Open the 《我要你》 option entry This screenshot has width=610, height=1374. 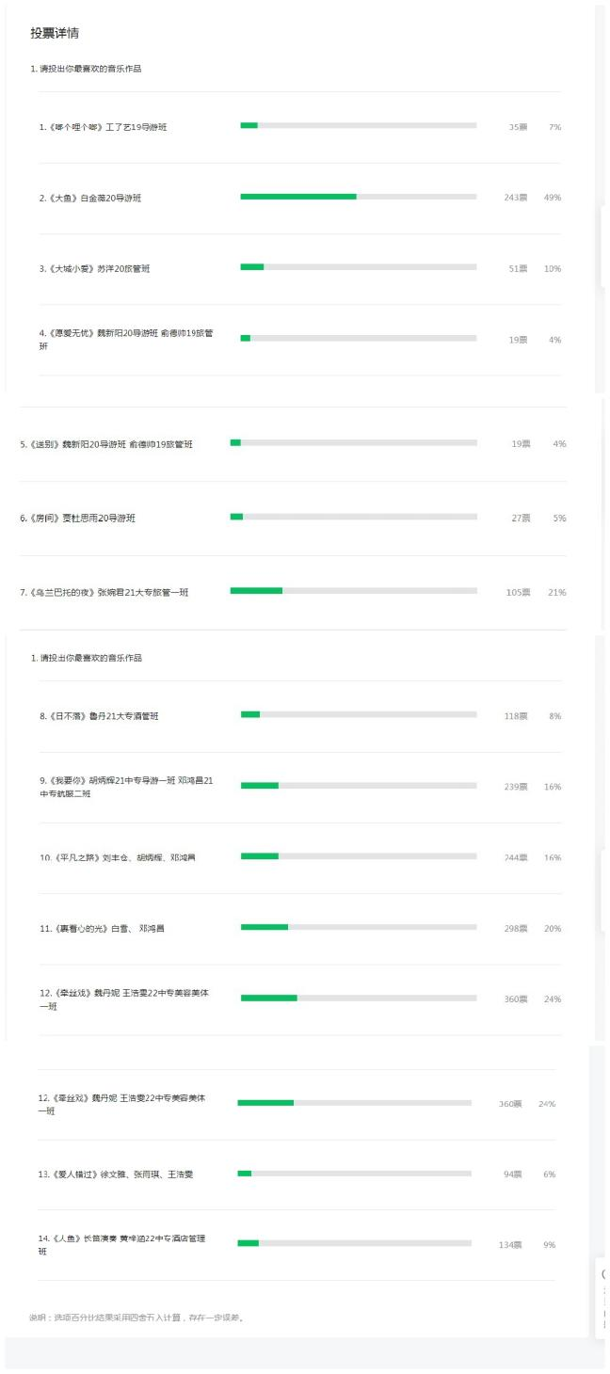(126, 787)
